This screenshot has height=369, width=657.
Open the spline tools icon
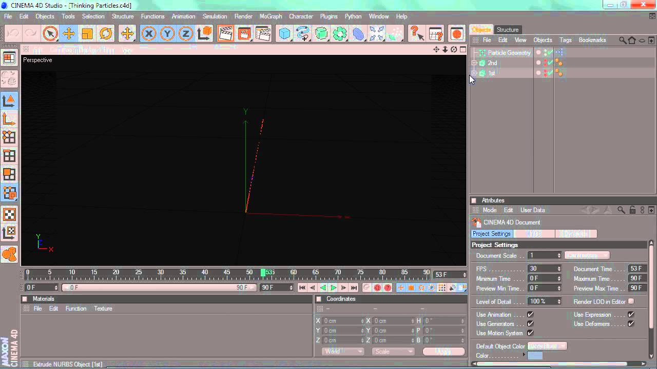303,34
